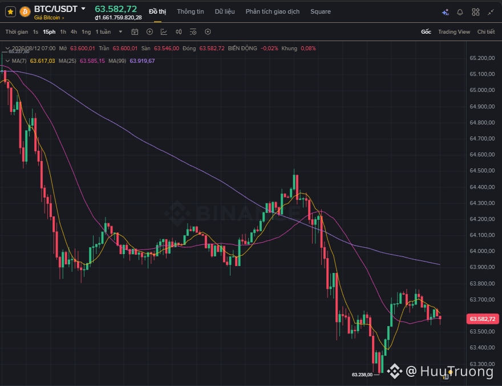Open the indicator list settings icon
Image resolution: width=502 pixels, height=386 pixels.
coord(193,32)
